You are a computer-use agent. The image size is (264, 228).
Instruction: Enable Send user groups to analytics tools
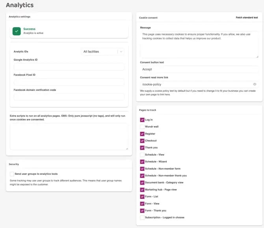(12, 174)
